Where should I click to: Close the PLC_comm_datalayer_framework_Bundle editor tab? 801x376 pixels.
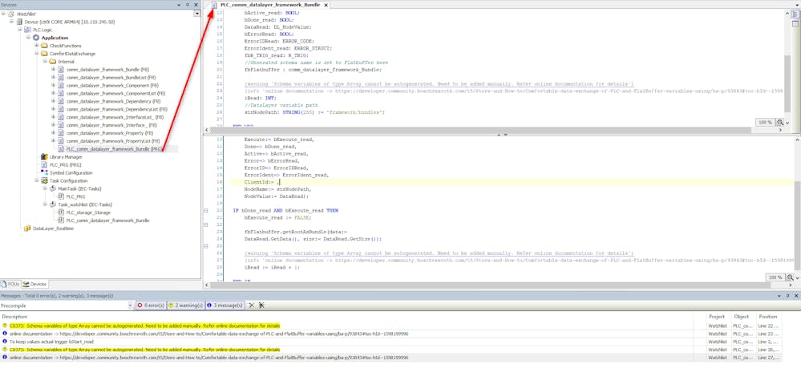326,5
